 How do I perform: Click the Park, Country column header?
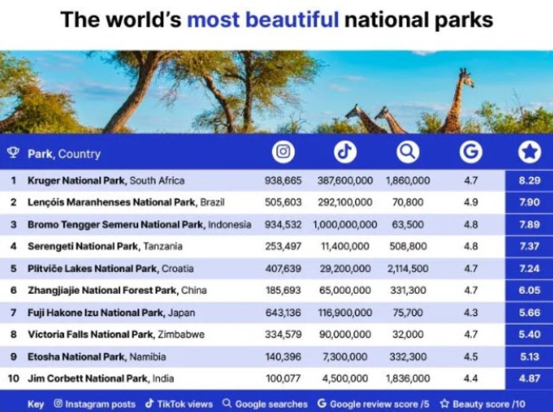[64, 154]
